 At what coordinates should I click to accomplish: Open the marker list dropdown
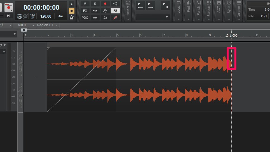[167, 17]
